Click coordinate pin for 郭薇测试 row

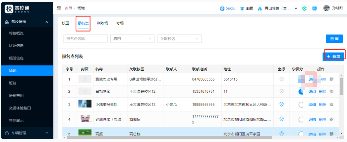coord(282,119)
